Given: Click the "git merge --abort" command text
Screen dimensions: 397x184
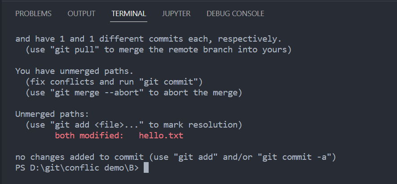Looking at the screenshot, I should click(94, 93).
